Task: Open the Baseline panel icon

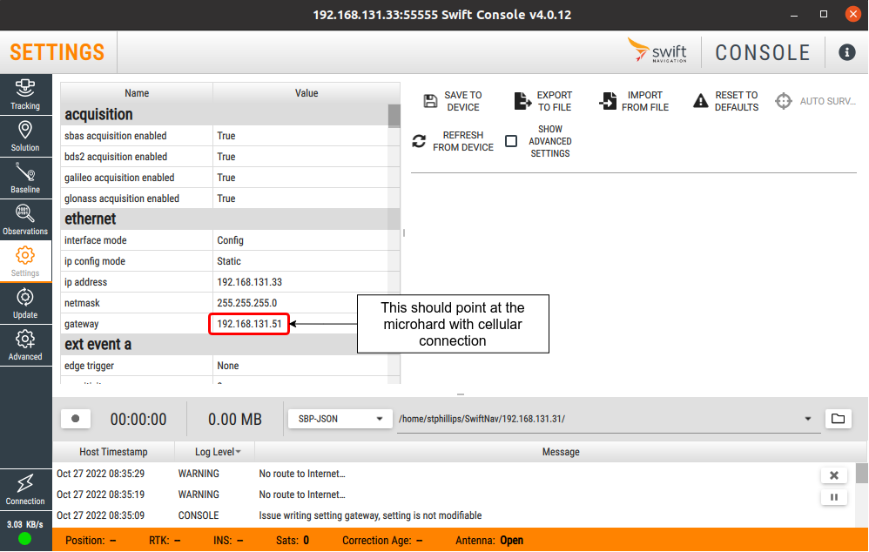Action: [x=25, y=178]
